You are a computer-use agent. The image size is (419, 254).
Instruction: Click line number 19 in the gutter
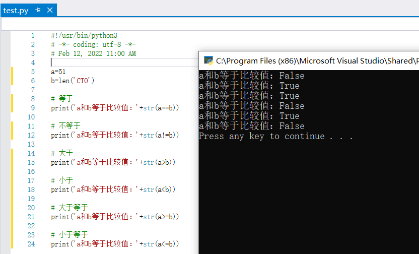point(31,199)
